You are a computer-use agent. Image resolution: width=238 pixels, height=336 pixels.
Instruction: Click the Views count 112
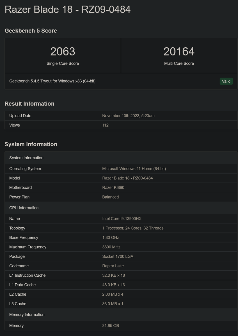click(x=105, y=125)
